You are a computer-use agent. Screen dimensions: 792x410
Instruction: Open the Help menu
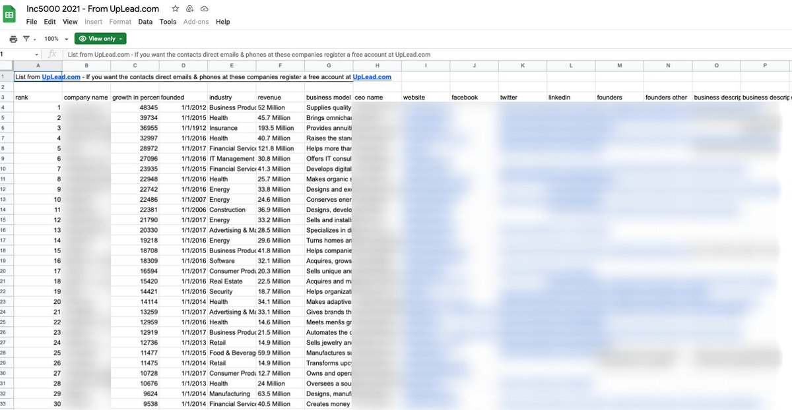[x=223, y=22]
